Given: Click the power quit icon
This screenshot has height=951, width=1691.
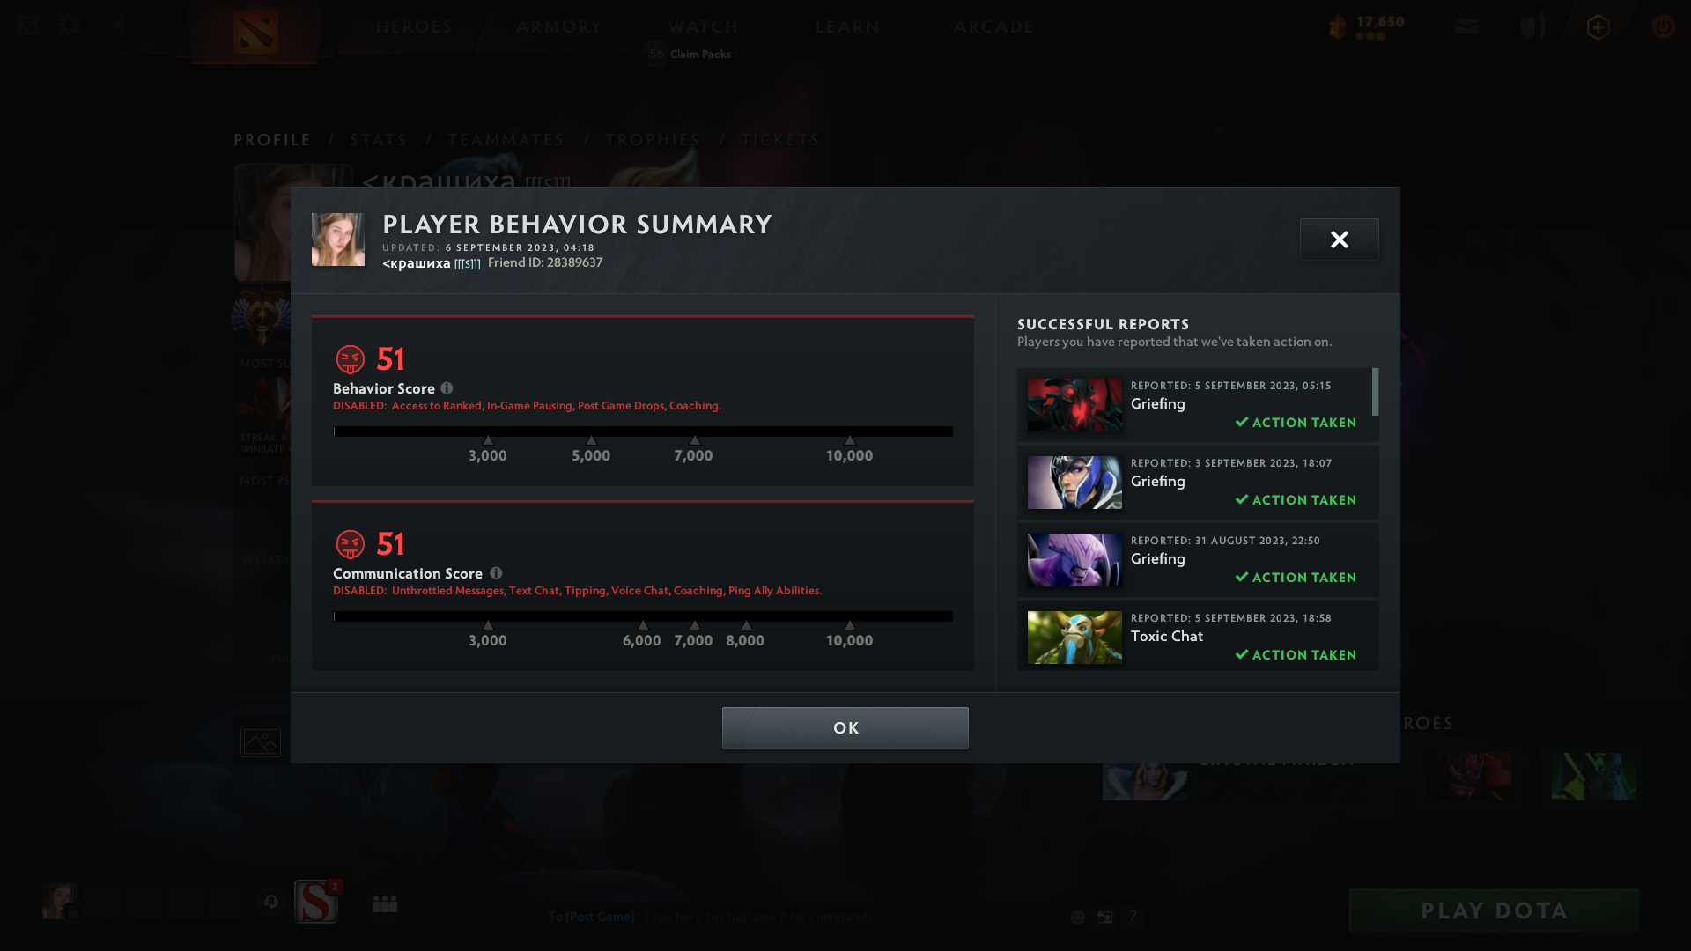Looking at the screenshot, I should (1663, 26).
